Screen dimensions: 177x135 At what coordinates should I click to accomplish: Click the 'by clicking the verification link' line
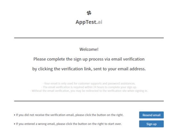pos(89,69)
